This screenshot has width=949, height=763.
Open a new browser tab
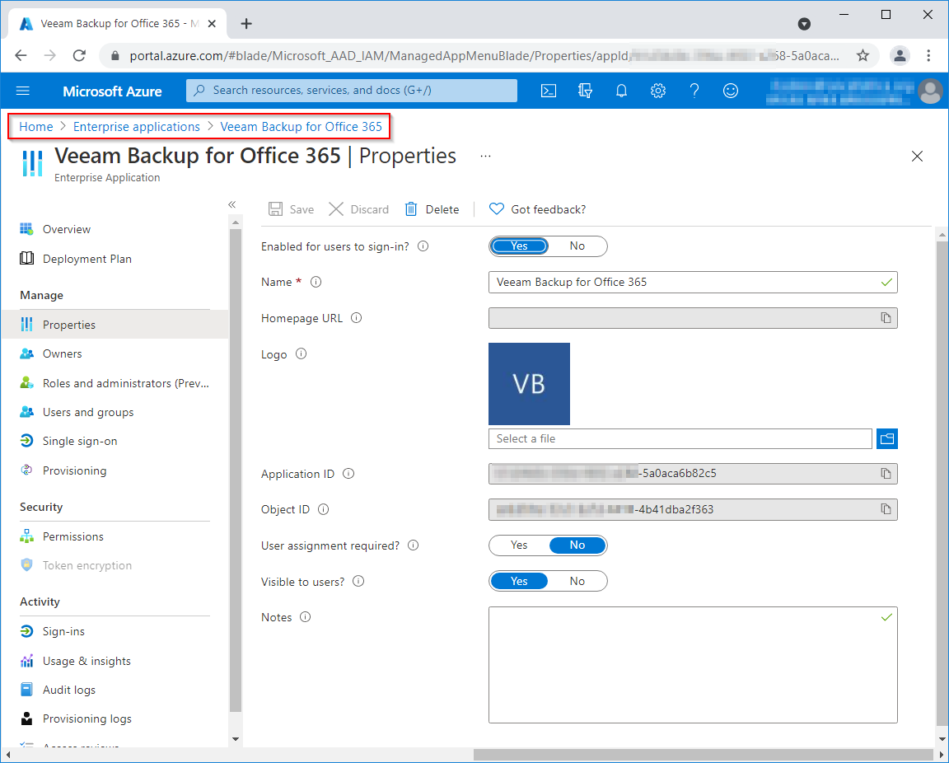pyautogui.click(x=245, y=24)
